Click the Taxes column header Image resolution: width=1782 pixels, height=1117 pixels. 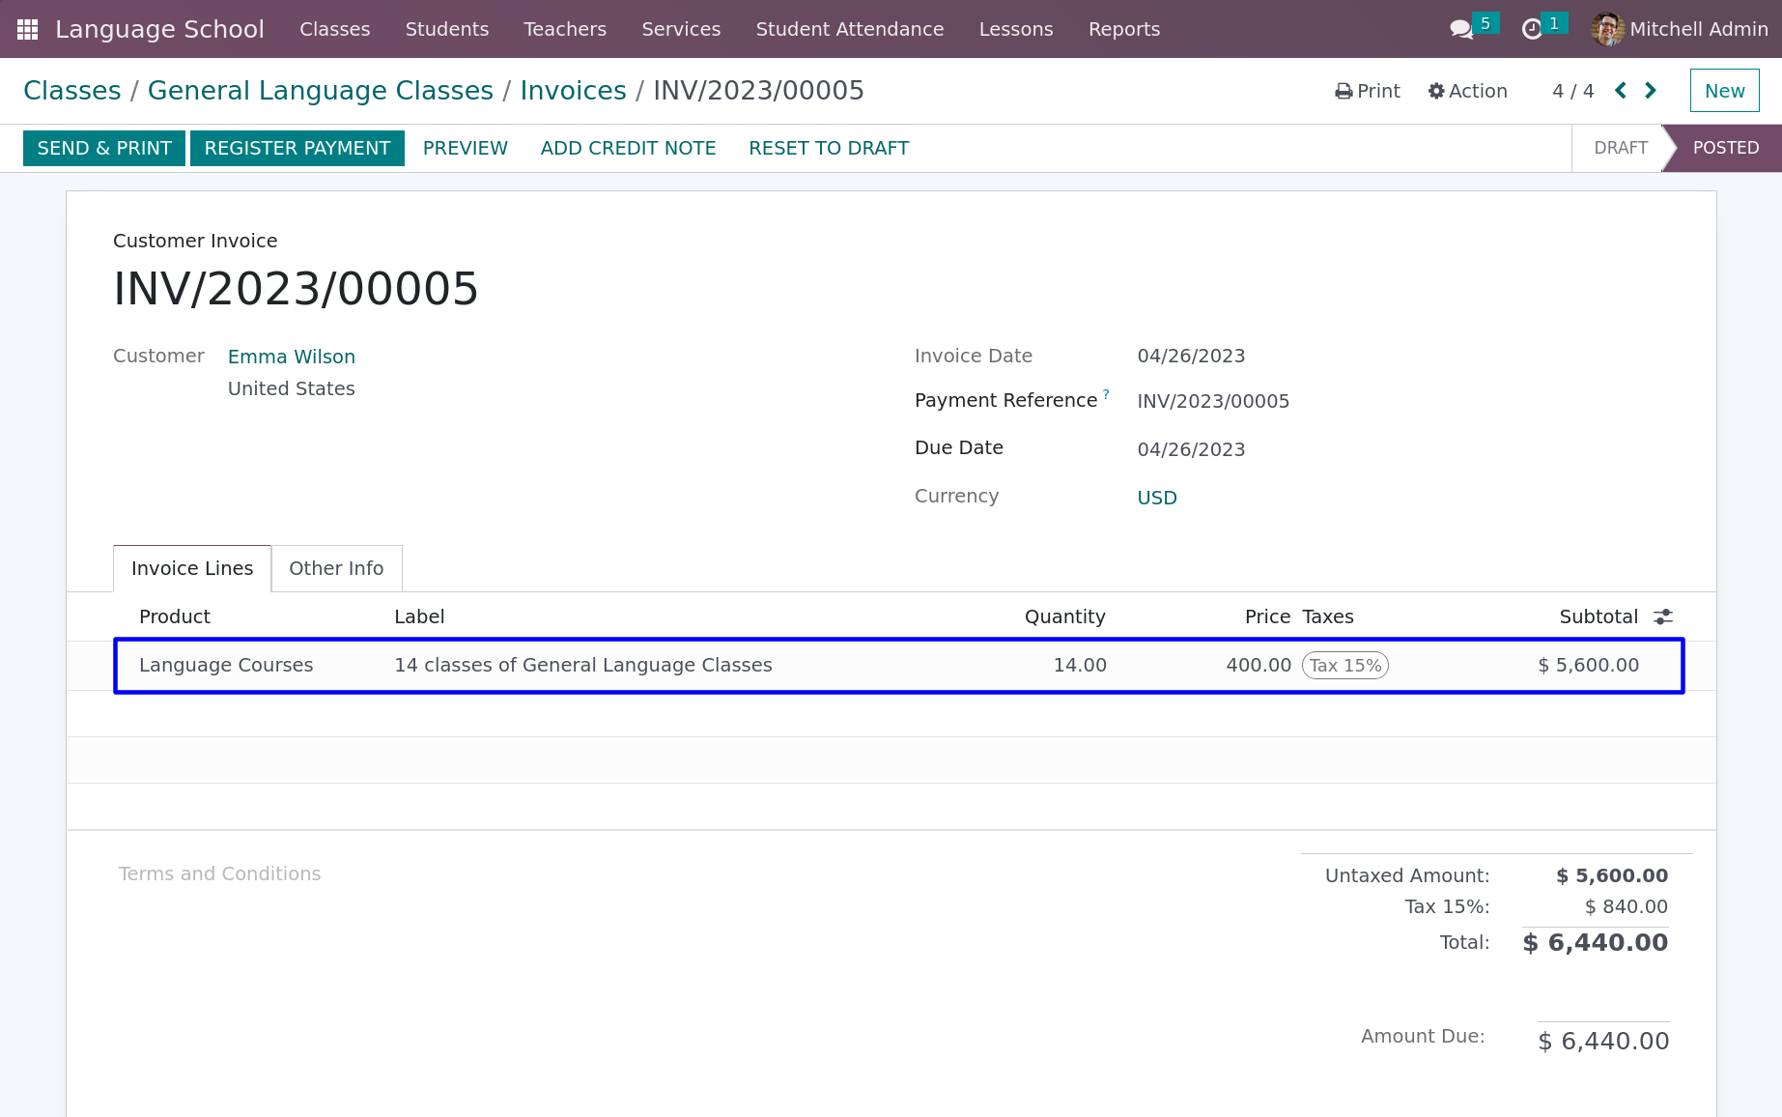1328,616
